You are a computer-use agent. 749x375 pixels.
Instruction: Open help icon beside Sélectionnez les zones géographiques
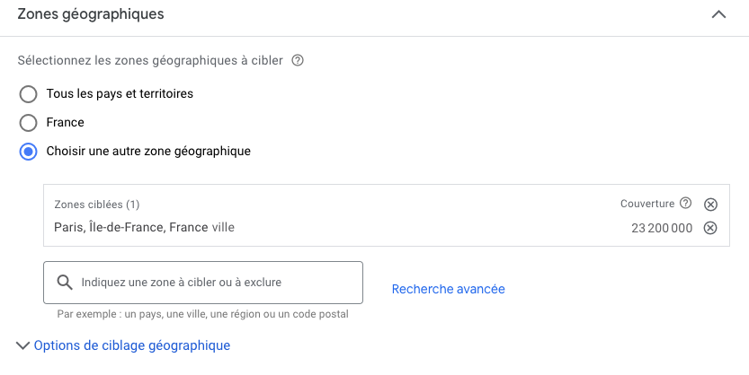tap(298, 61)
